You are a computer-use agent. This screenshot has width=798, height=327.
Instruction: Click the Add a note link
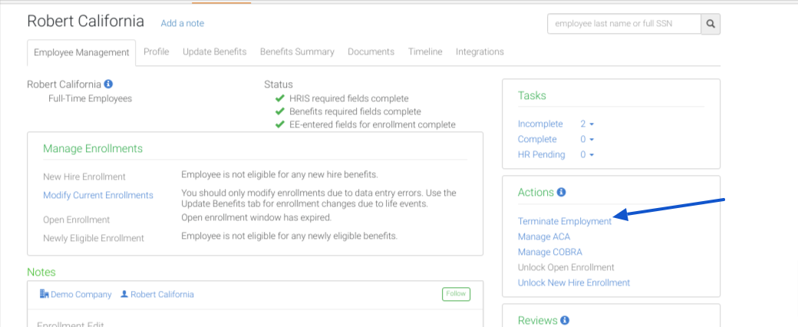pos(182,23)
